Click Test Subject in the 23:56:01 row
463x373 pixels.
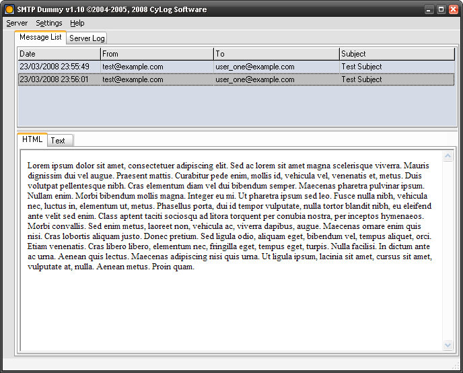(361, 79)
